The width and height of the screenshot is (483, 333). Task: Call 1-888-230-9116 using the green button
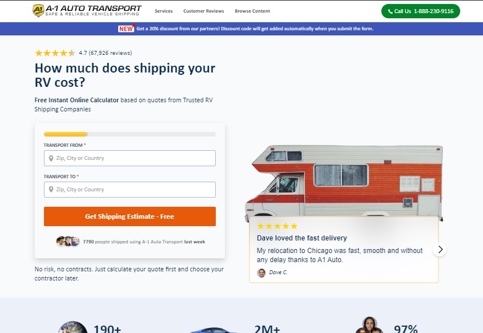click(420, 11)
